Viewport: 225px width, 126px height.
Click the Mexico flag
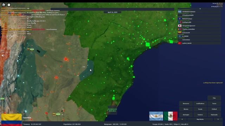171,116
